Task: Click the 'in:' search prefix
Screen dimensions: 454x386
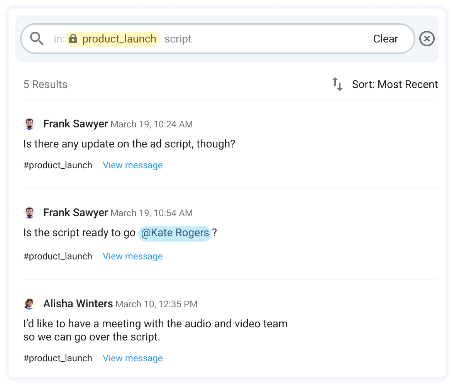Action: (x=59, y=39)
